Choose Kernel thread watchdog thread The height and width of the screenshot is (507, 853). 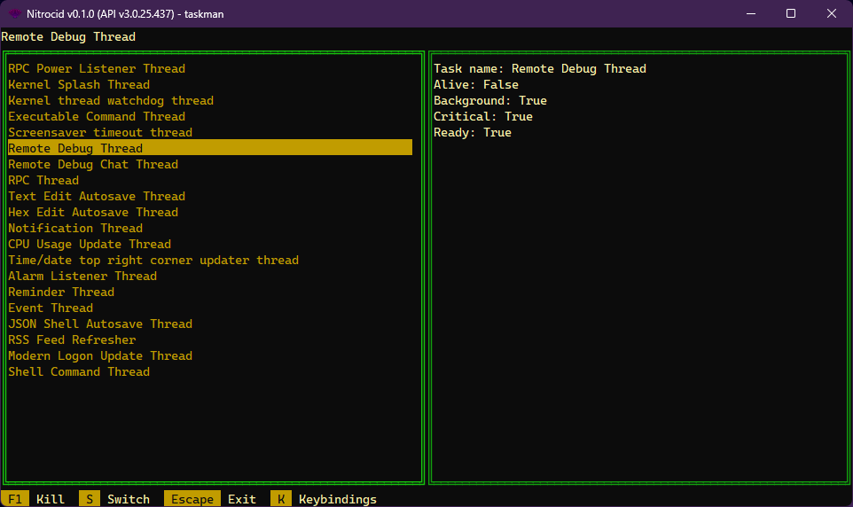(x=111, y=100)
